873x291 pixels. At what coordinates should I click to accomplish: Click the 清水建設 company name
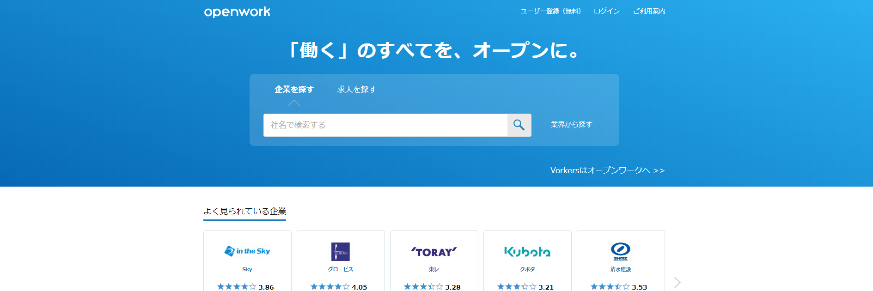click(x=621, y=269)
